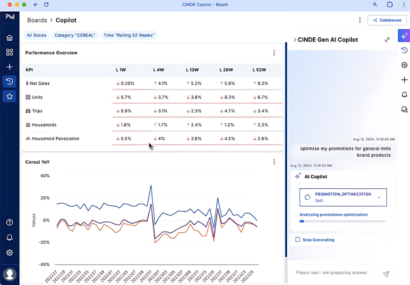Click the plus icon in left sidebar
This screenshot has height=285, width=410.
9,67
